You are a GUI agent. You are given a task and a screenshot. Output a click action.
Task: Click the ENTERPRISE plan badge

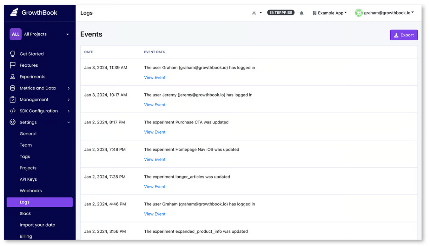(281, 13)
